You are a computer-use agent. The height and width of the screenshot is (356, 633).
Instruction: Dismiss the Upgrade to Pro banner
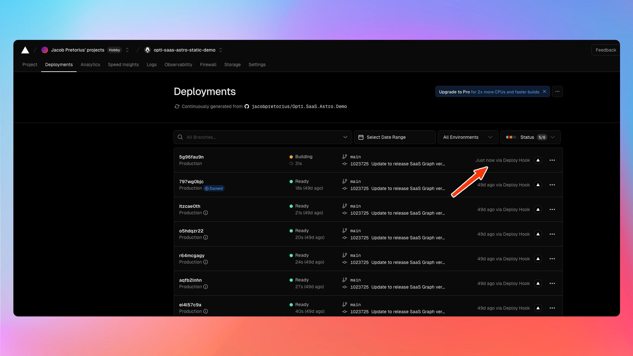[544, 92]
